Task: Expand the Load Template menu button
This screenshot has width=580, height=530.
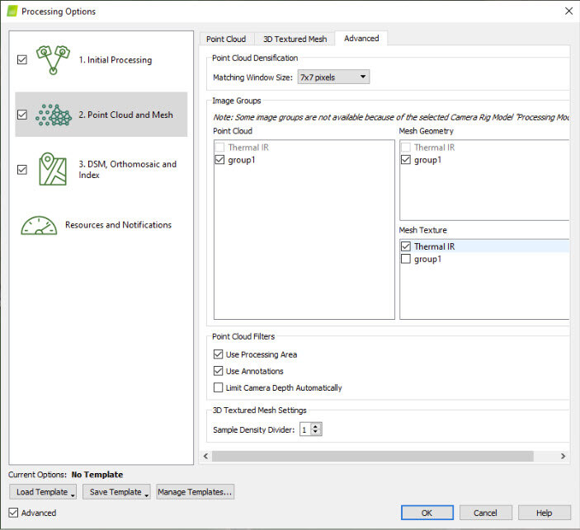Action: tap(45, 492)
